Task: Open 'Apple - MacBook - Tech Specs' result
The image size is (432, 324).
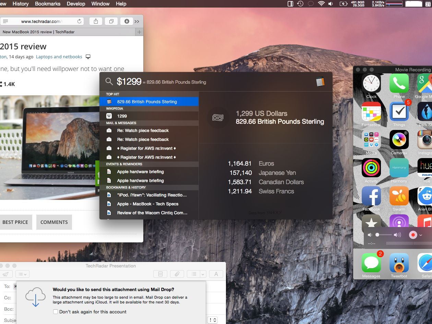Action: tap(149, 204)
